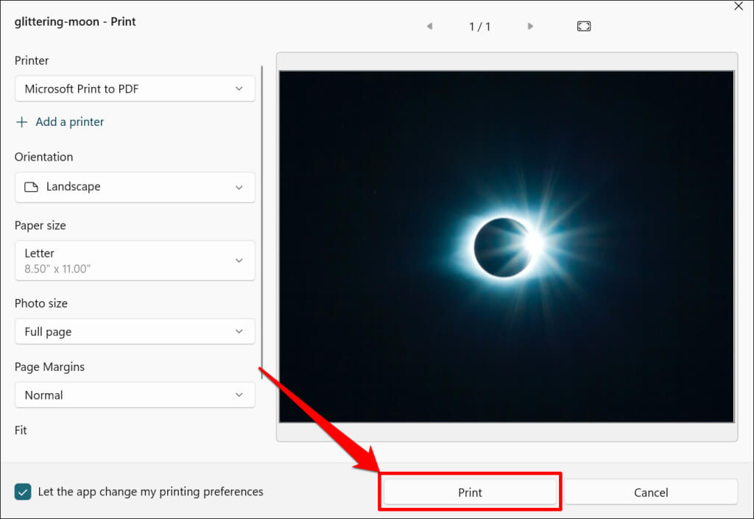Toggle 'Let the app change my printing preferences'
Screen dimensions: 754x519
24,492
